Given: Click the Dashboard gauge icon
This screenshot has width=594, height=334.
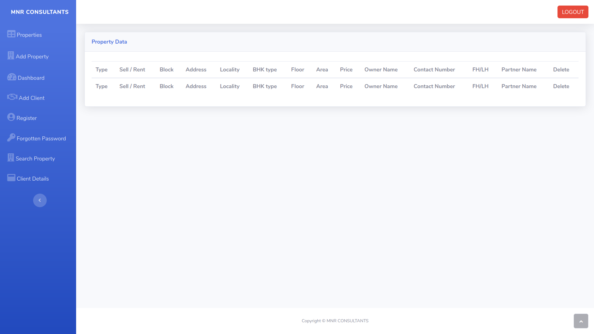Looking at the screenshot, I should click(x=12, y=77).
